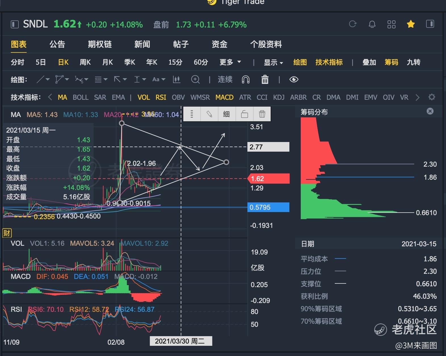446x356 pixels.
Task: Expand the 更多 periods dropdown
Action: coord(230,62)
